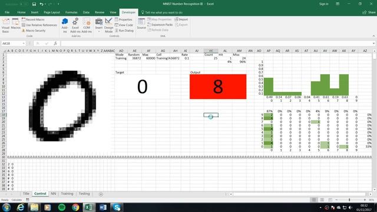Open the Add-ins button
Screen dimensions: 377x212
click(x=65, y=25)
